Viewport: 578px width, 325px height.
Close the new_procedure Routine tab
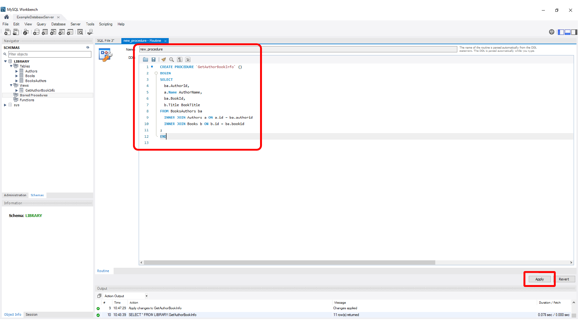pyautogui.click(x=166, y=41)
